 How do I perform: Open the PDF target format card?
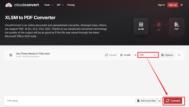click(177, 26)
